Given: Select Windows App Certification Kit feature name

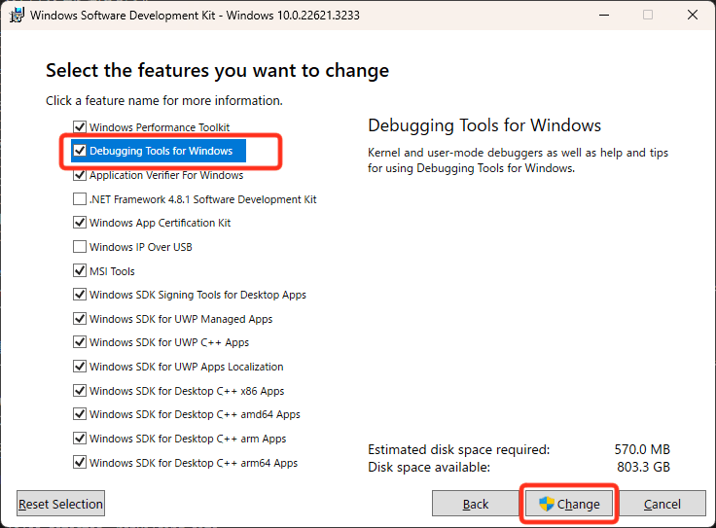Looking at the screenshot, I should click(x=160, y=223).
